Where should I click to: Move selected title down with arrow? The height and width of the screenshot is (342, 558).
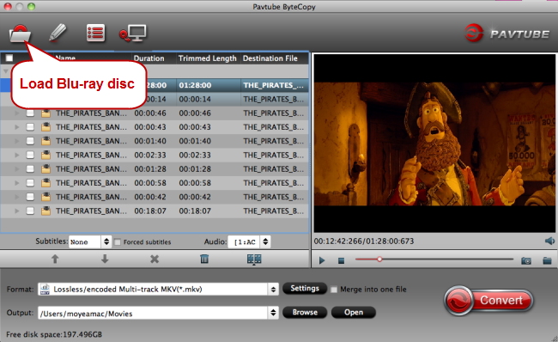tap(105, 259)
